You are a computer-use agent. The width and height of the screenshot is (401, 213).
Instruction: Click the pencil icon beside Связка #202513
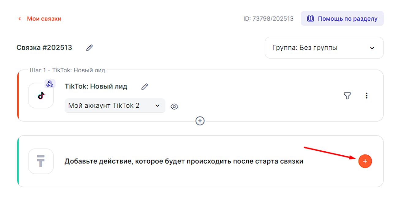click(89, 48)
